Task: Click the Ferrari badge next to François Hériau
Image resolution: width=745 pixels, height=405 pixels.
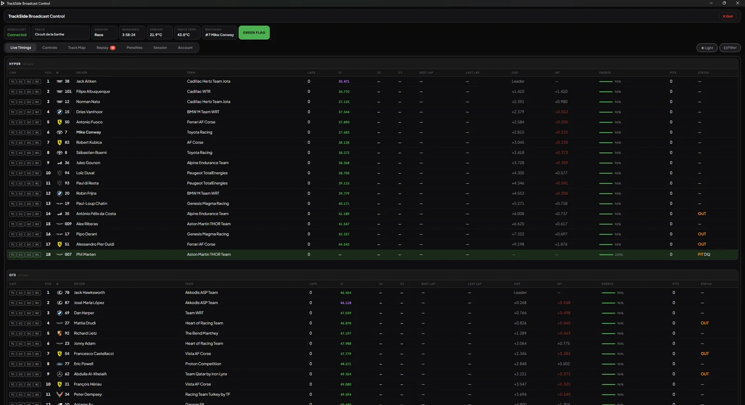Action: [x=60, y=385]
